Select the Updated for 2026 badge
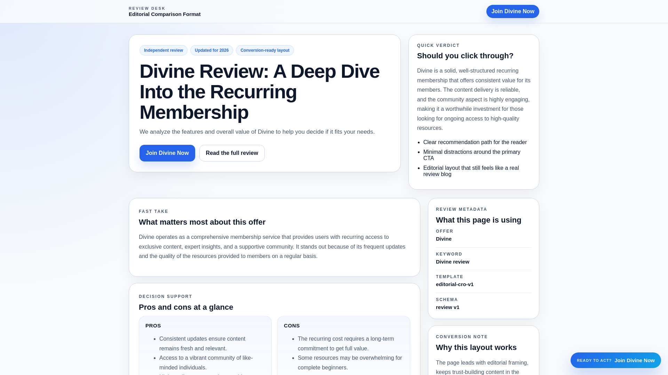The width and height of the screenshot is (668, 375). tap(212, 50)
